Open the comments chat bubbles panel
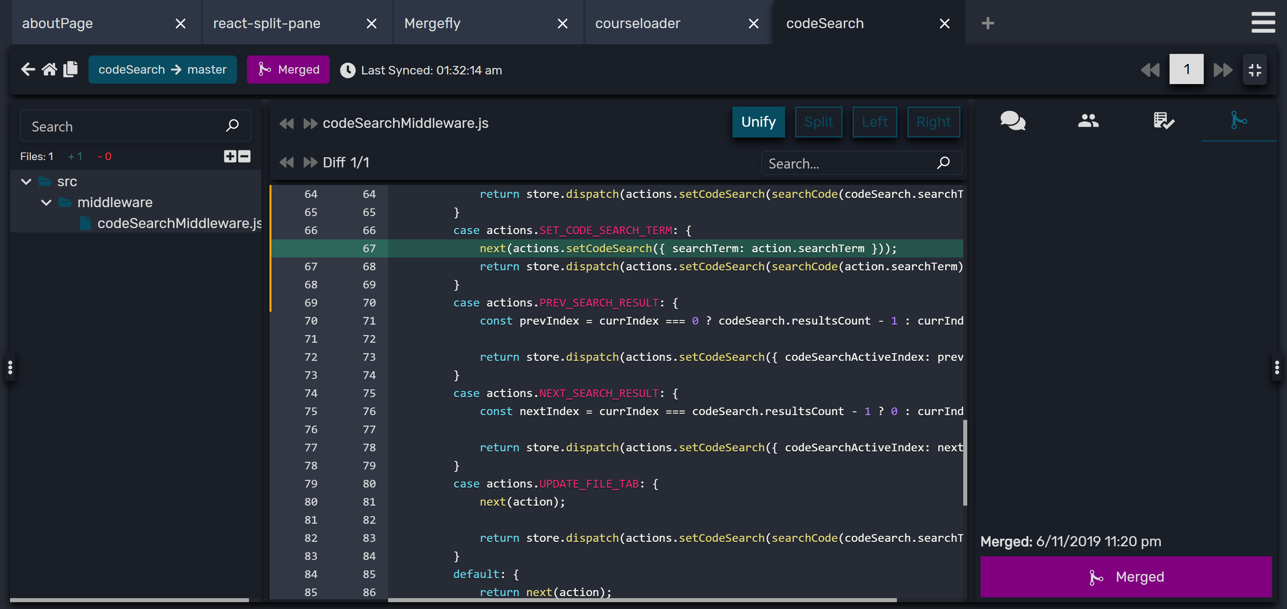This screenshot has width=1287, height=609. pyautogui.click(x=1013, y=120)
